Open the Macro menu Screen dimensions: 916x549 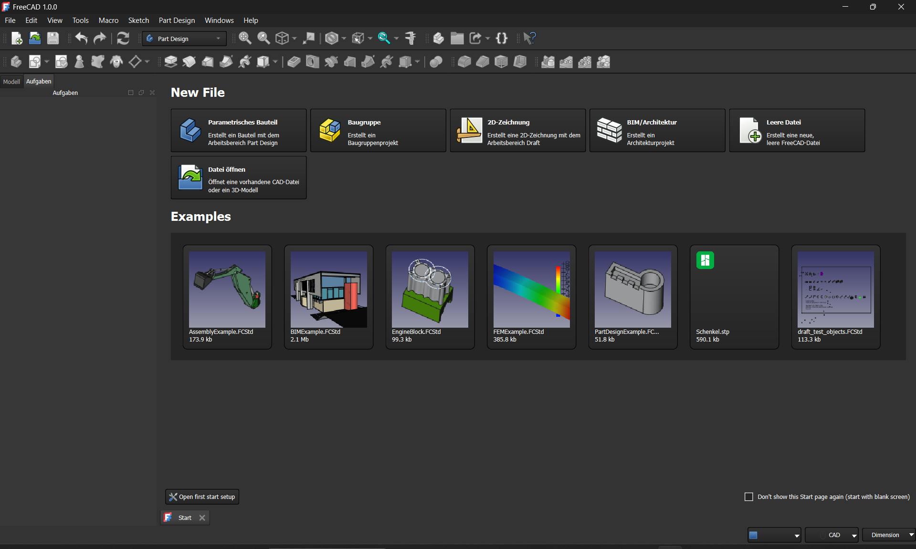(x=108, y=20)
